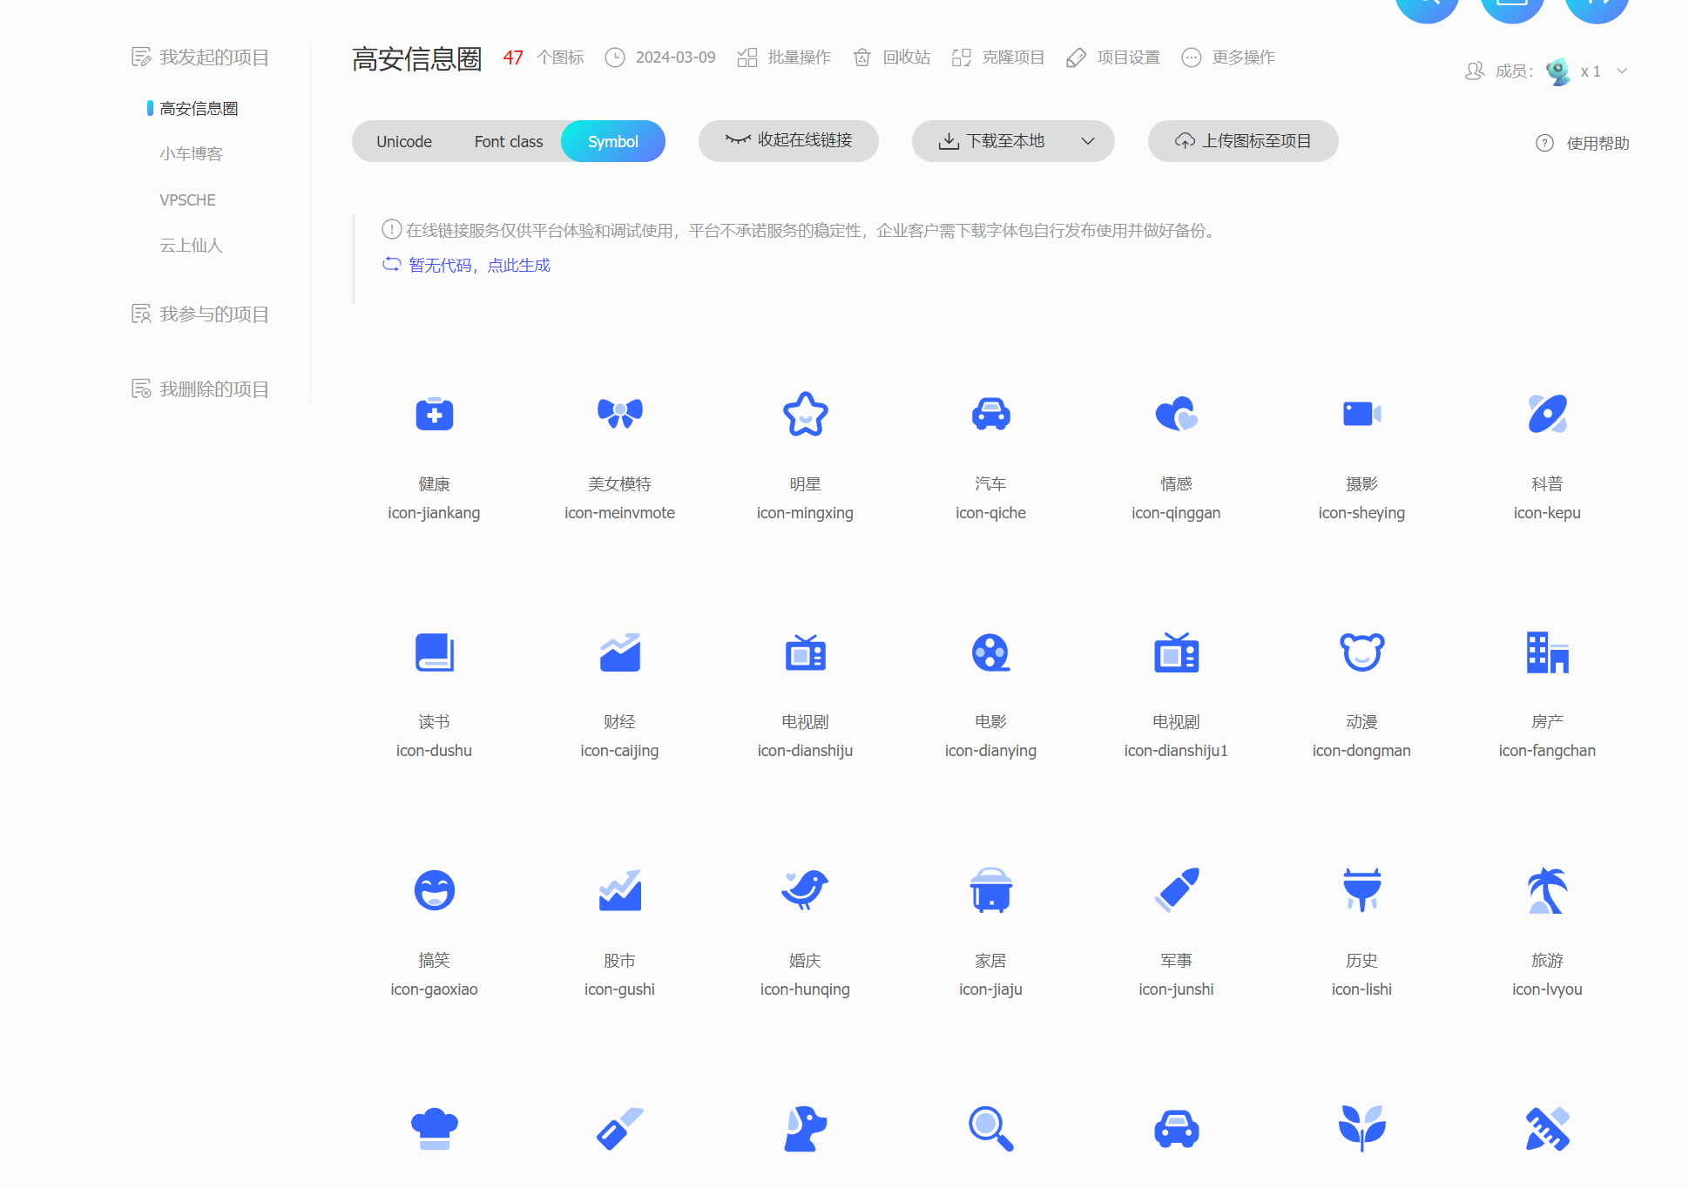This screenshot has height=1189, width=1689.
Task: Open 更多操作 menu
Action: click(1228, 57)
